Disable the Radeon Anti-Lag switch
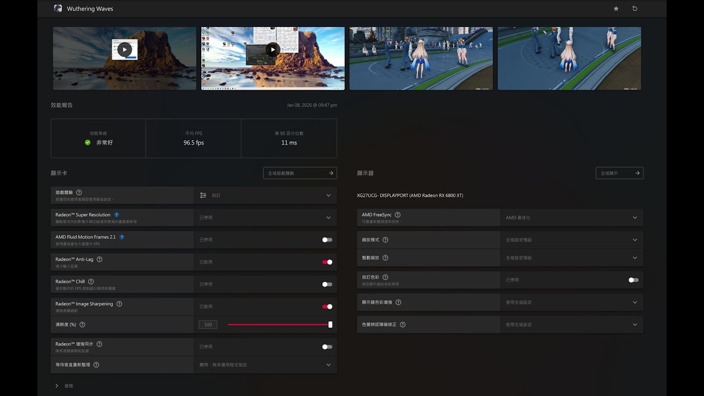 pyautogui.click(x=327, y=262)
